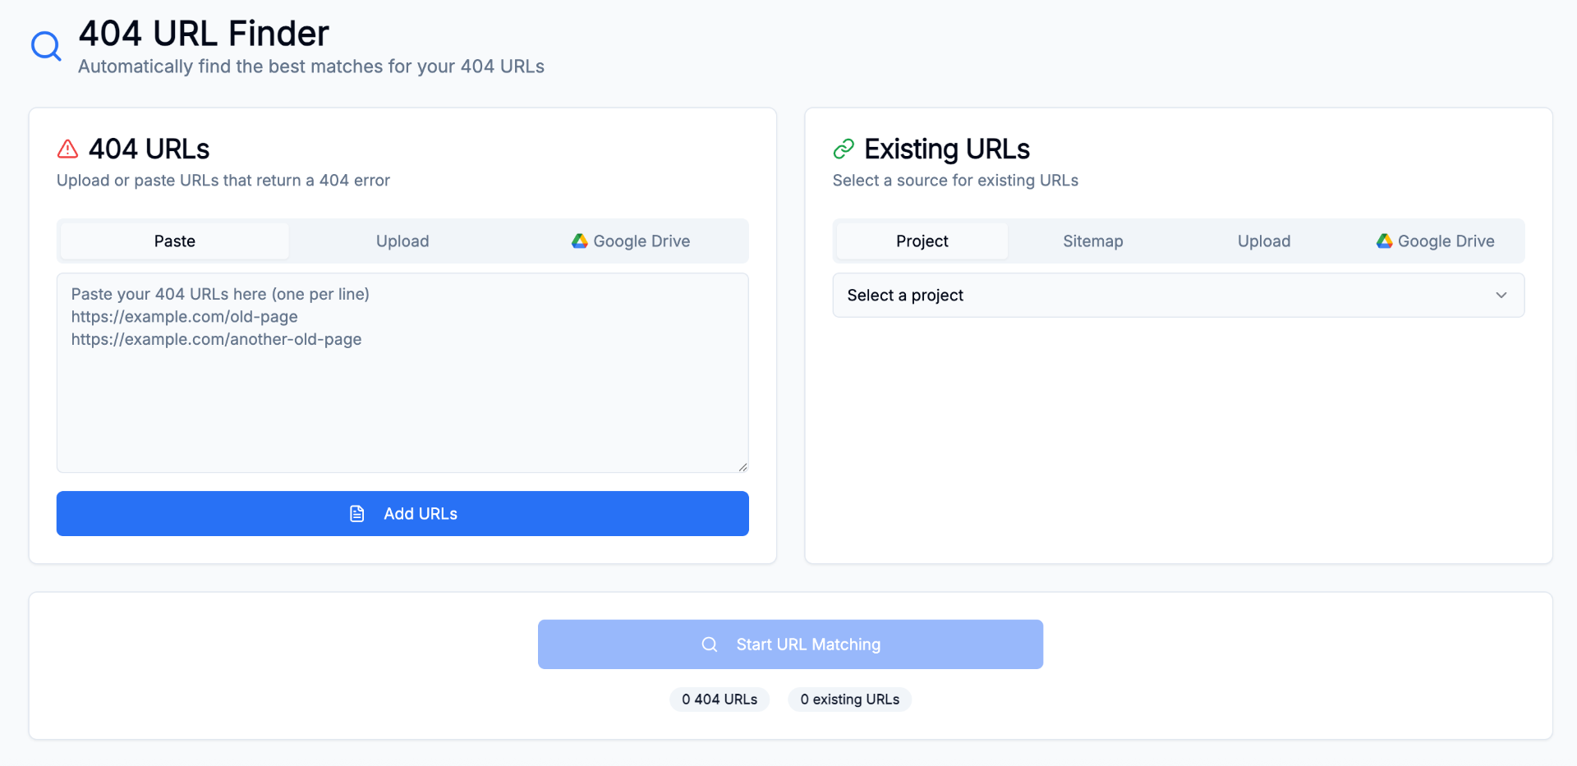Viewport: 1577px width, 766px height.
Task: Select the Paste tab
Action: coord(175,241)
